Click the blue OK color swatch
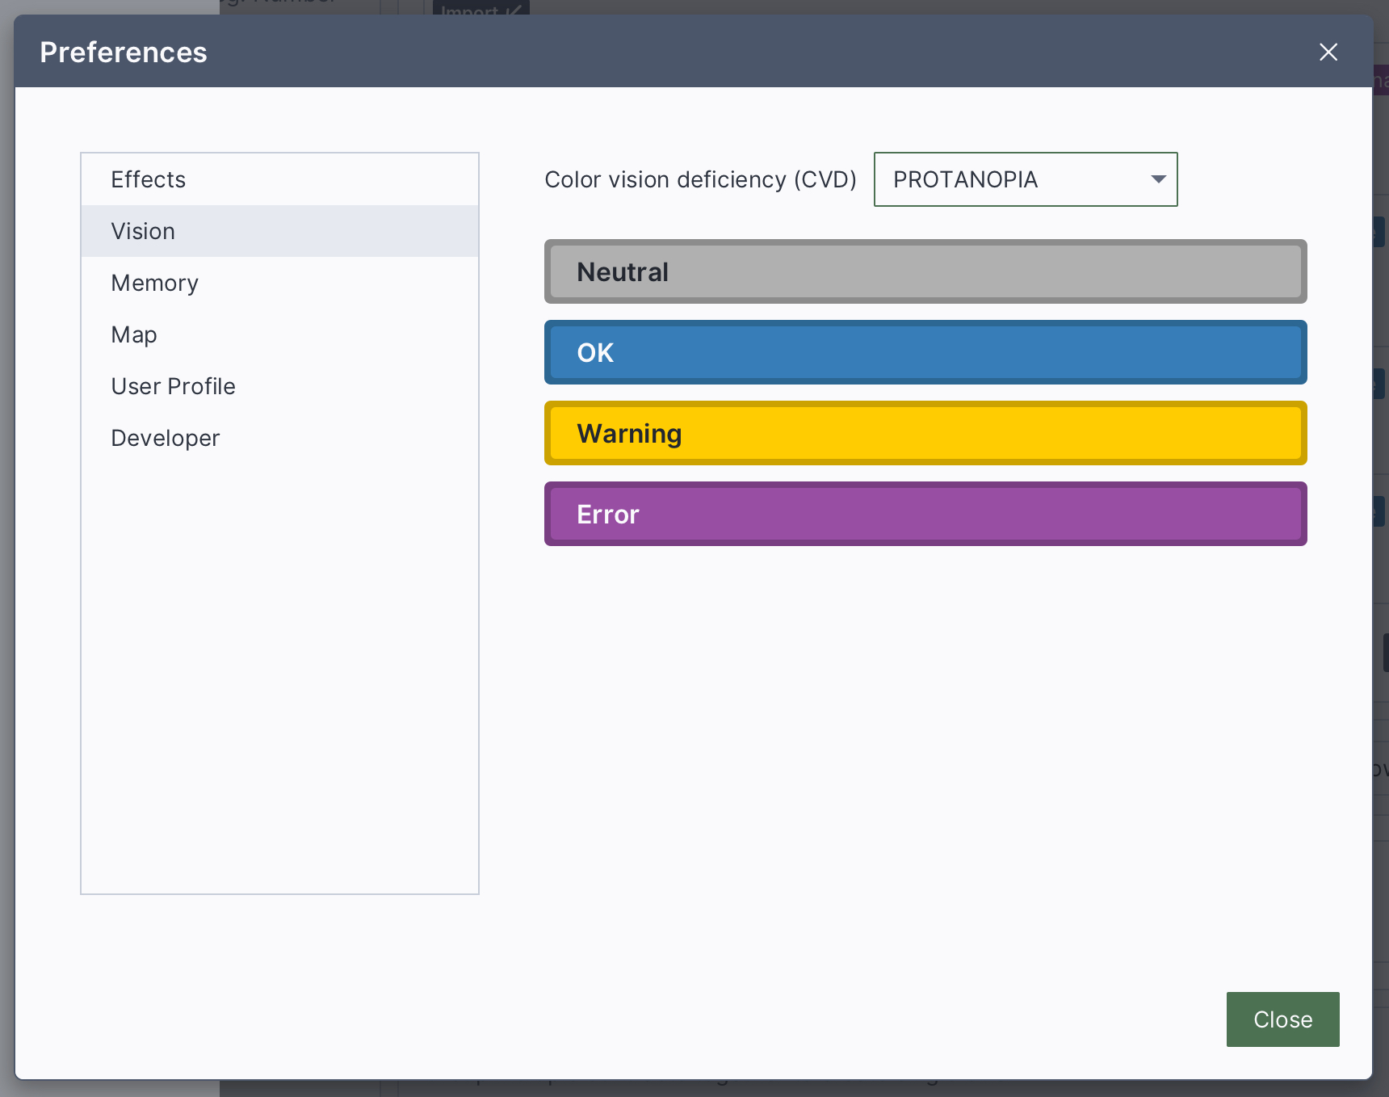 925,352
